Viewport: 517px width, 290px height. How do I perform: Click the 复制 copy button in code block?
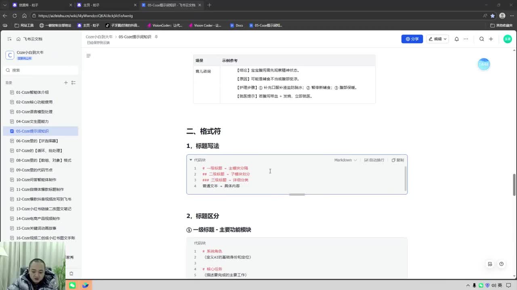point(397,160)
